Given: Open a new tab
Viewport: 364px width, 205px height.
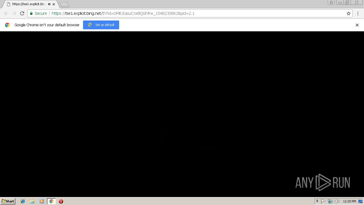Looking at the screenshot, I should 64,4.
